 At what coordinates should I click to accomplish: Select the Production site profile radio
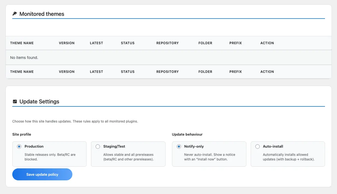coord(19,147)
